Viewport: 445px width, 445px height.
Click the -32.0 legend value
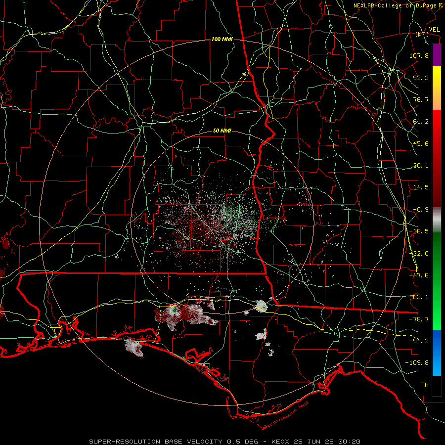pyautogui.click(x=419, y=254)
